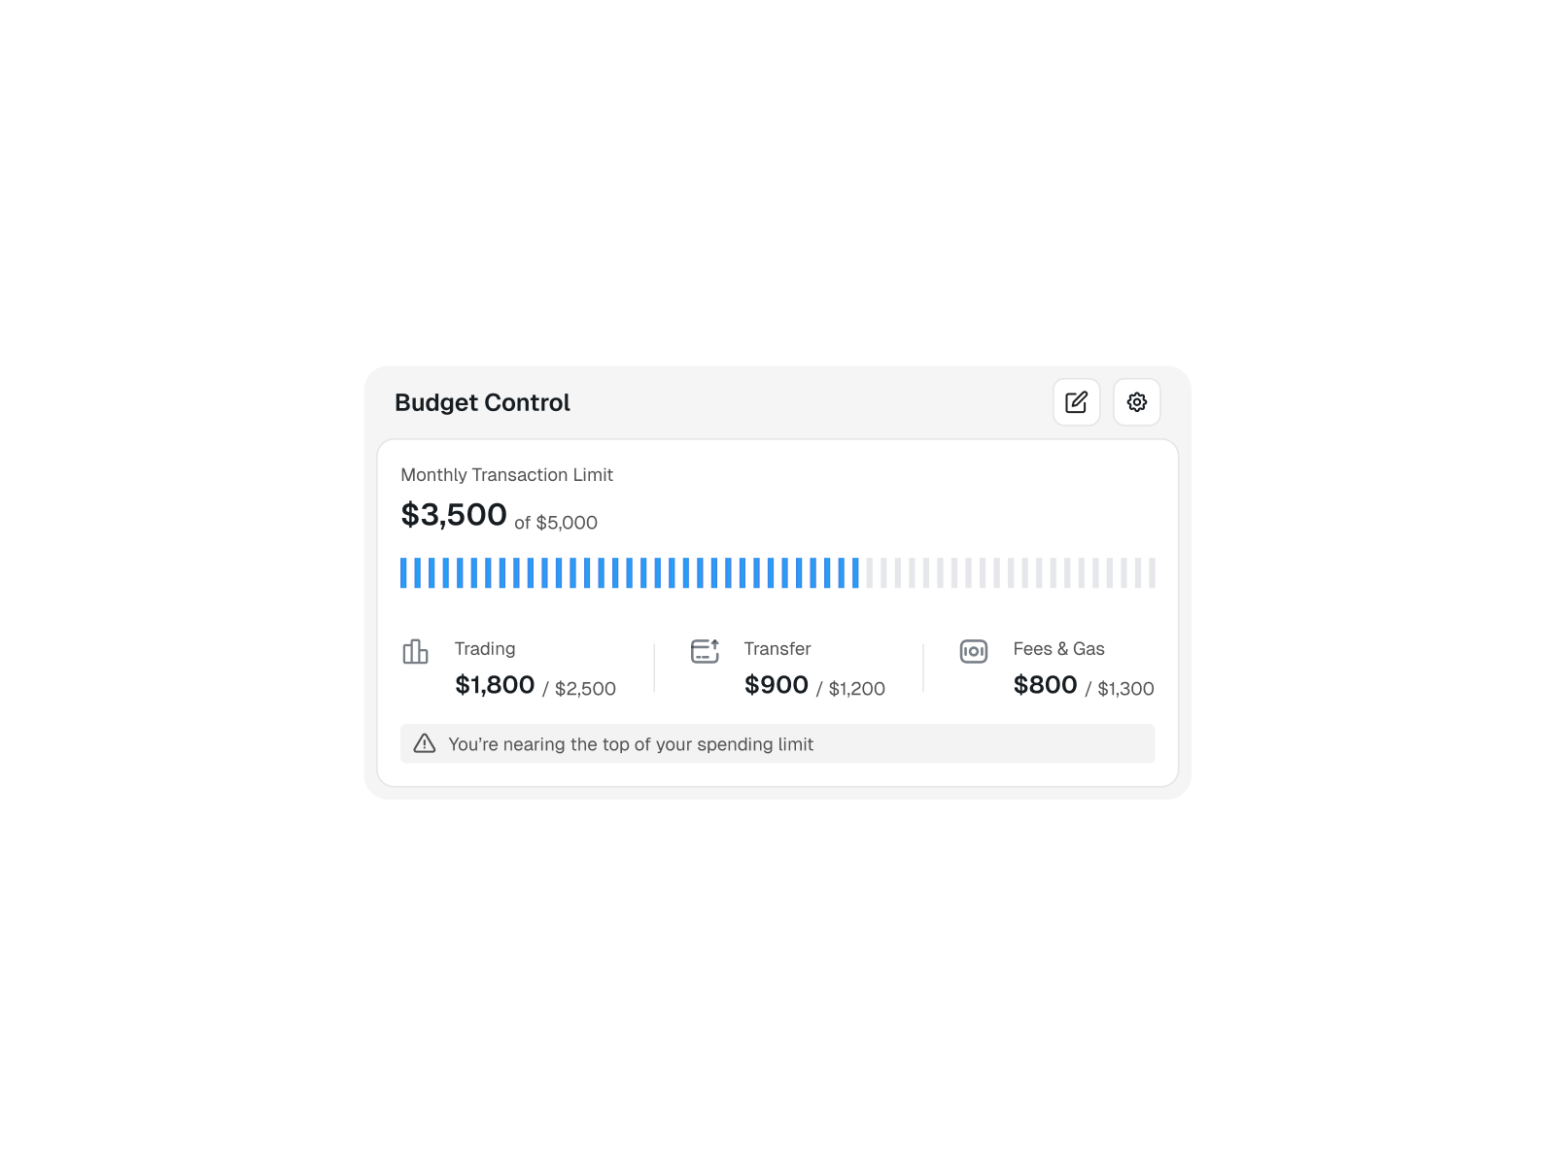Open the edit budget pencil icon
The width and height of the screenshot is (1555, 1166).
1076,402
